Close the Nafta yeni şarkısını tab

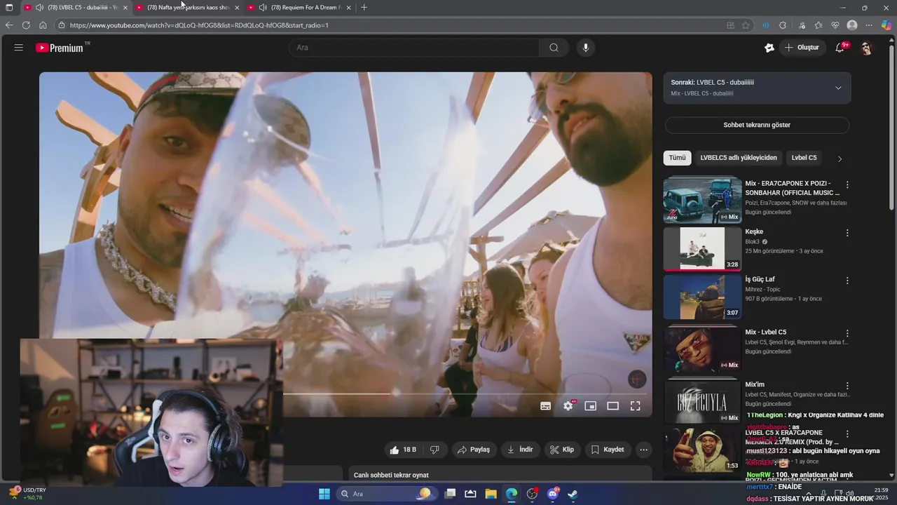[237, 8]
